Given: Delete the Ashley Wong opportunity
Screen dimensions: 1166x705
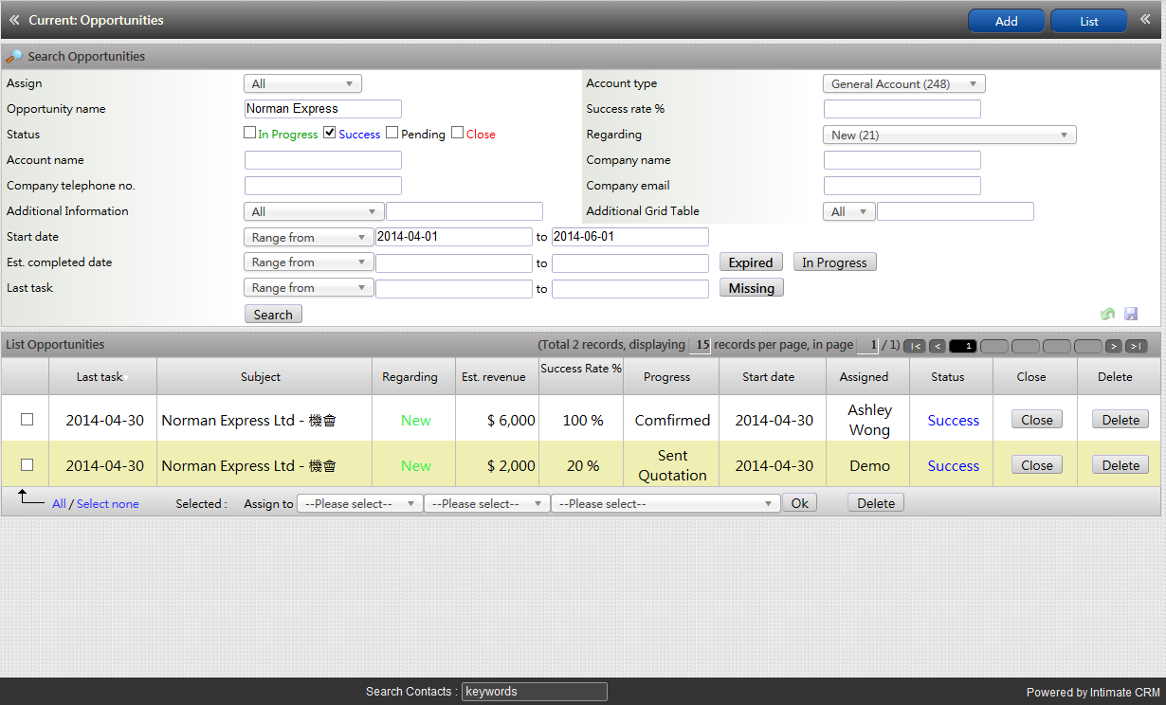Looking at the screenshot, I should pos(1120,420).
